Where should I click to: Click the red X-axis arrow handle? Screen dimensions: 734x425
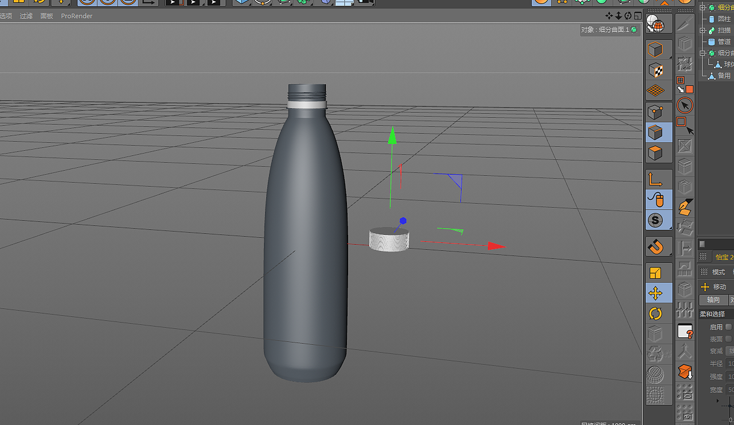496,246
